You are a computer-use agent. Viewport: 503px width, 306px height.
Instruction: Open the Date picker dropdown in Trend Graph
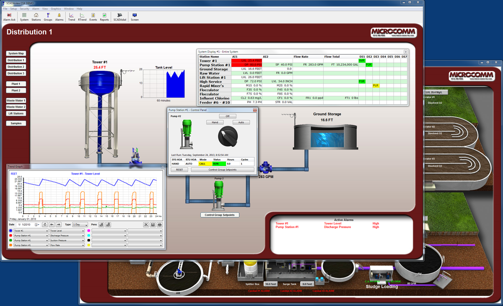pos(38,225)
